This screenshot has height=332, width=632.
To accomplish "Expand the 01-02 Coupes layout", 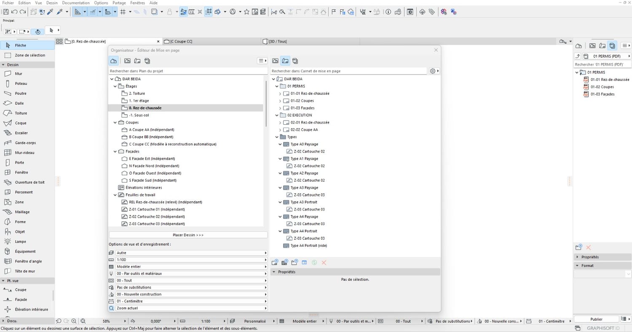I will 280,101.
